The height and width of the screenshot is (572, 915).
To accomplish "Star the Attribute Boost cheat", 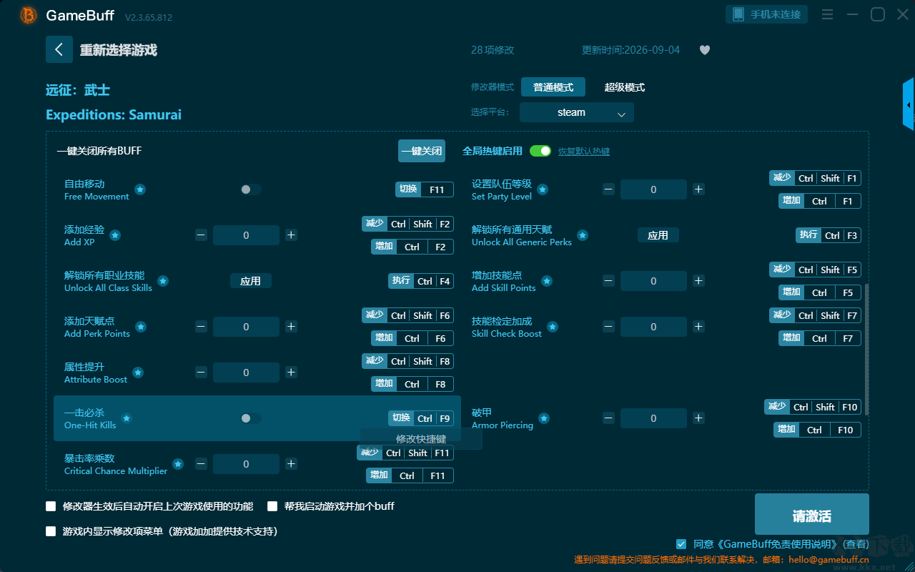I will pos(138,373).
